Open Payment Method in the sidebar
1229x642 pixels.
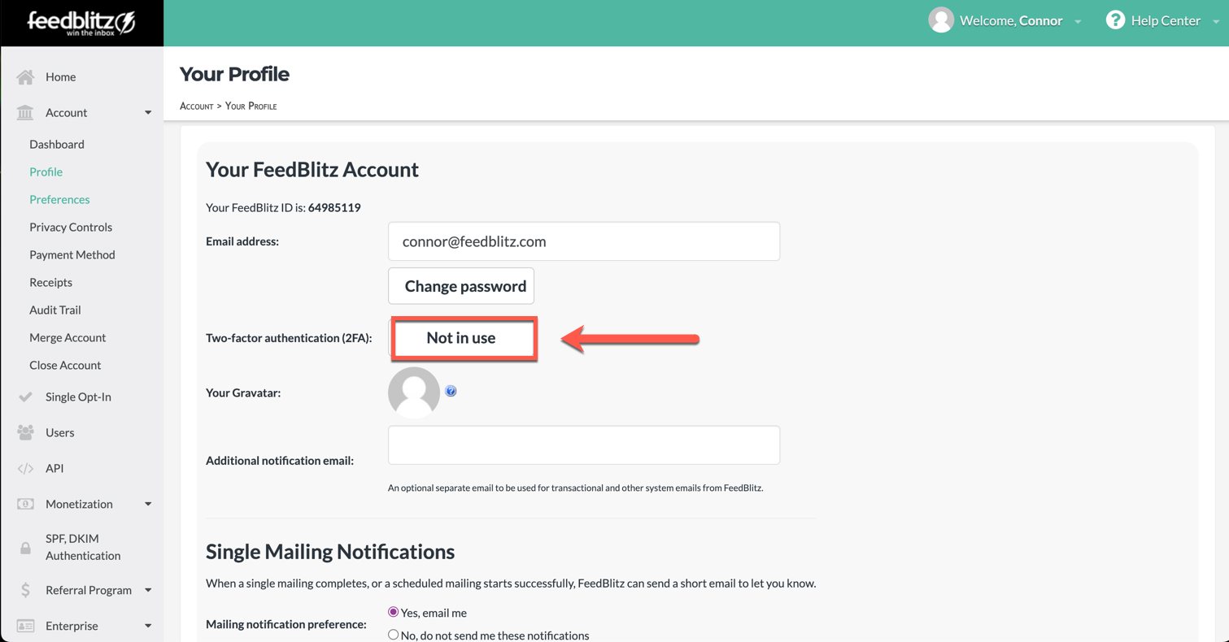[x=72, y=254]
